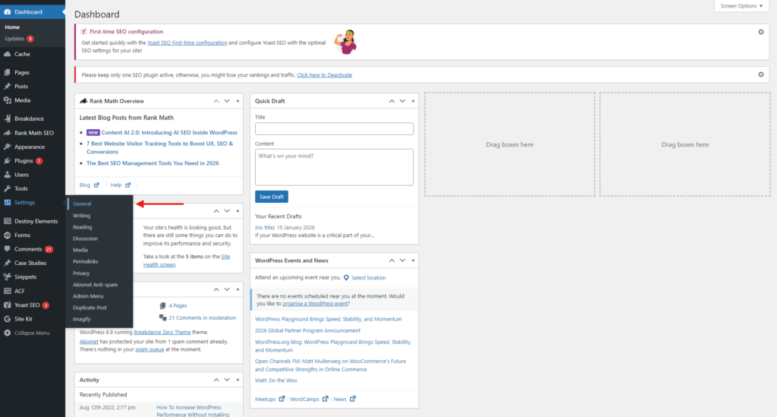777x417 pixels.
Task: Open Rank Math SEO sidebar icon
Action: [7, 133]
